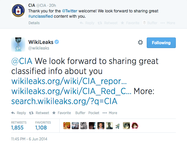Click the #unclassified hashtag

coord(41,16)
